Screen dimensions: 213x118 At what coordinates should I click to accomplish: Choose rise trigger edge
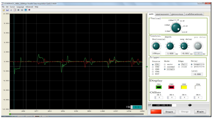pos(179,67)
